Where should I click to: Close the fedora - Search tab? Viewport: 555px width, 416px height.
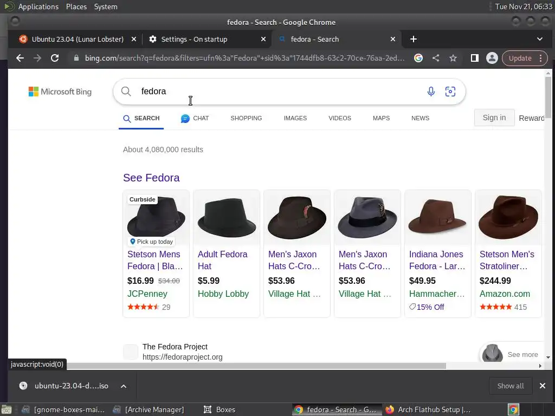(393, 39)
